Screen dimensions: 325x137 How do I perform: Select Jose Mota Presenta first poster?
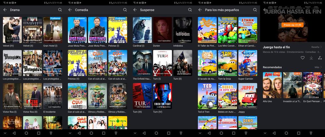77,30
